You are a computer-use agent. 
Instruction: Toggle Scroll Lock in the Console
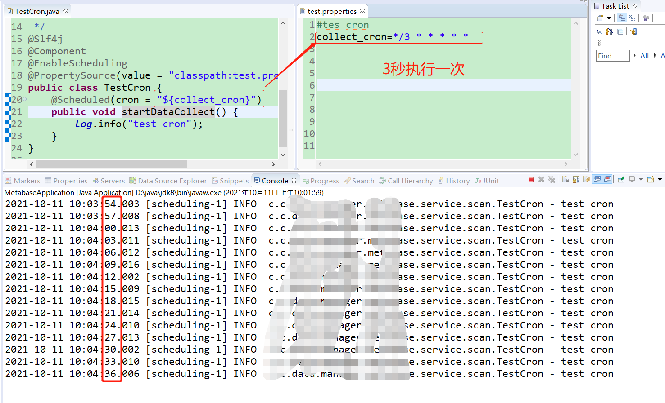tap(576, 179)
